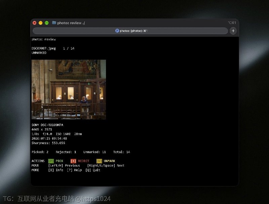Click the 'Total: 14' counter
Viewport: 269px width, 204px height.
pos(121,152)
